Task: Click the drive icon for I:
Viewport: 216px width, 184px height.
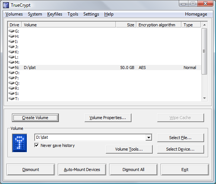Action: [12, 42]
